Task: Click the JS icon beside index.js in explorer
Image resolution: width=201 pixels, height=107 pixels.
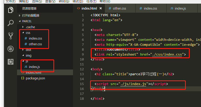Action: [x=26, y=67]
